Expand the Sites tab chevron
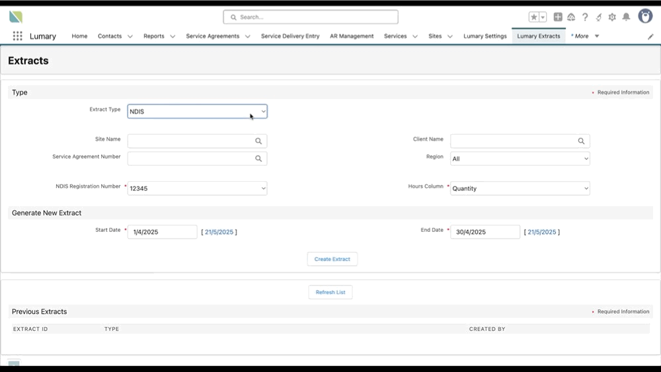Viewport: 661px width, 372px height. (449, 36)
